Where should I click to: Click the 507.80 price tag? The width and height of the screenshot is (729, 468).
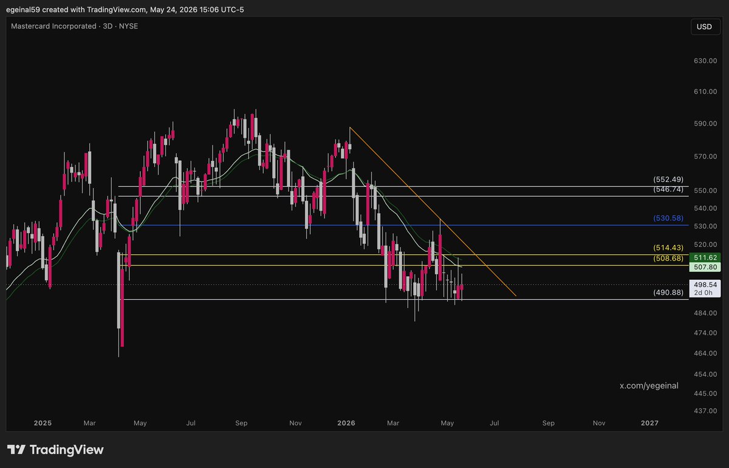[x=705, y=266]
